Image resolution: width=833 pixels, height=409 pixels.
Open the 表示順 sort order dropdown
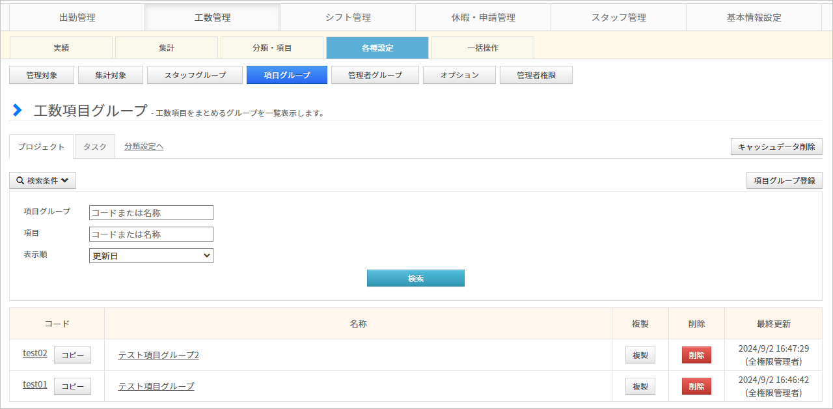(151, 256)
